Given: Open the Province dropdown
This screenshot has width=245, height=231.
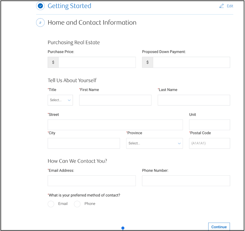Looking at the screenshot, I should [154, 143].
